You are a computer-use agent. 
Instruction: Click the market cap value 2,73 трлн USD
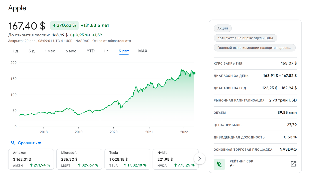tap(283, 100)
